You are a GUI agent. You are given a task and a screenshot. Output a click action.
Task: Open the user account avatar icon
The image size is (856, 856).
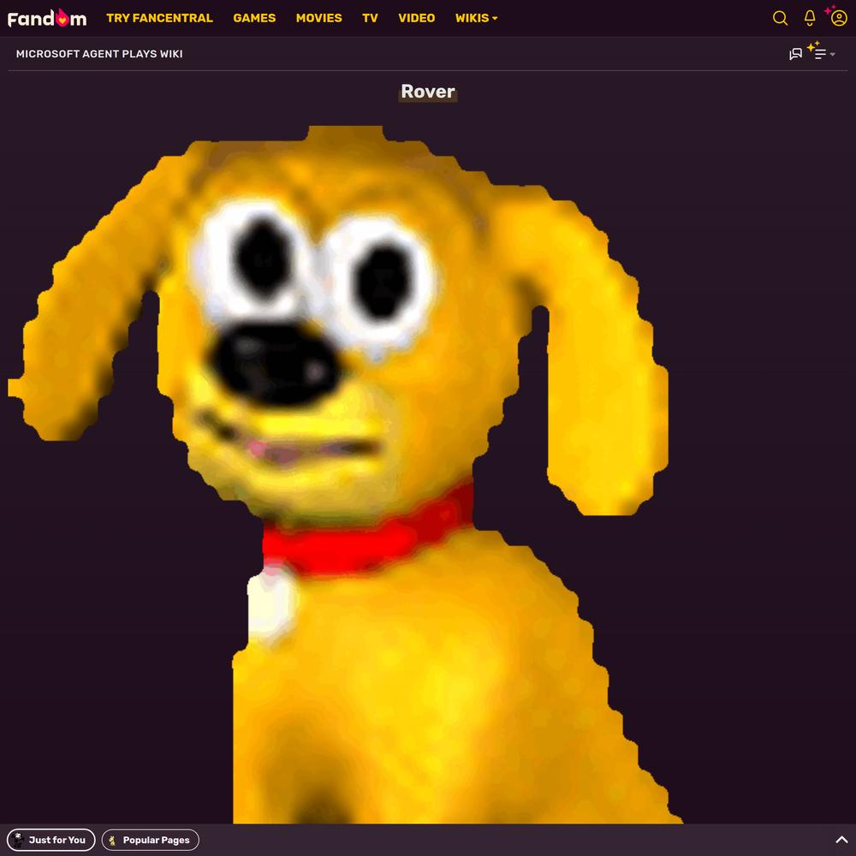(839, 18)
